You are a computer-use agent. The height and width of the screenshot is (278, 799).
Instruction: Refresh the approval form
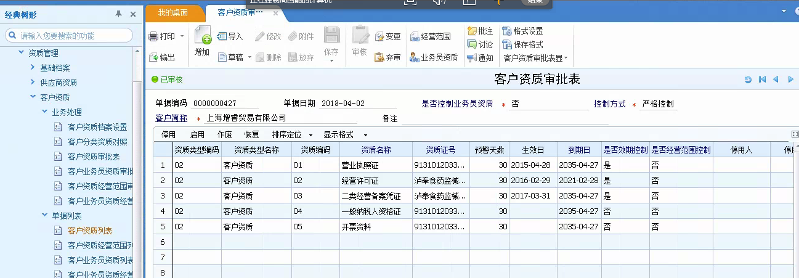click(748, 80)
